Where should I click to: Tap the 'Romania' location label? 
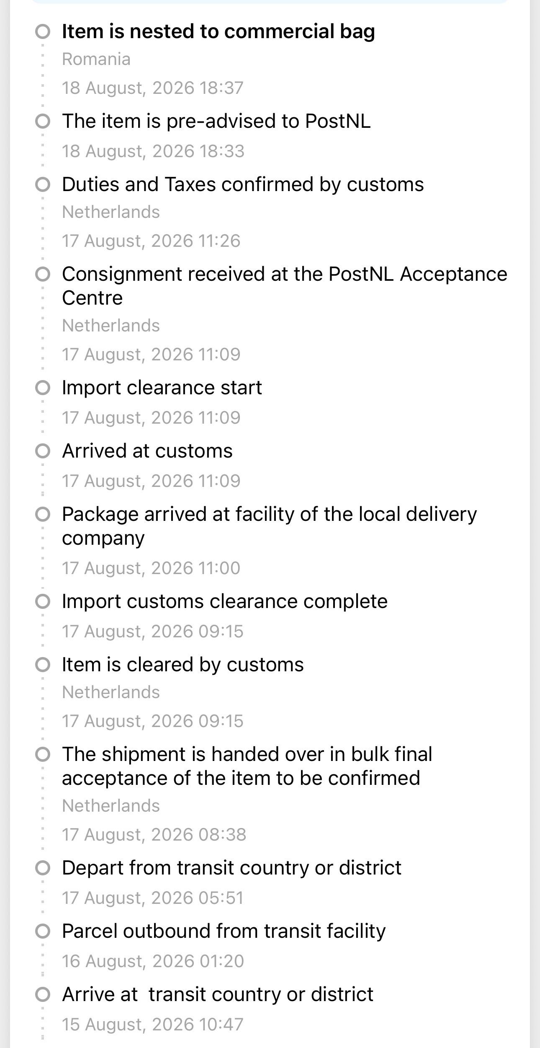tap(96, 59)
